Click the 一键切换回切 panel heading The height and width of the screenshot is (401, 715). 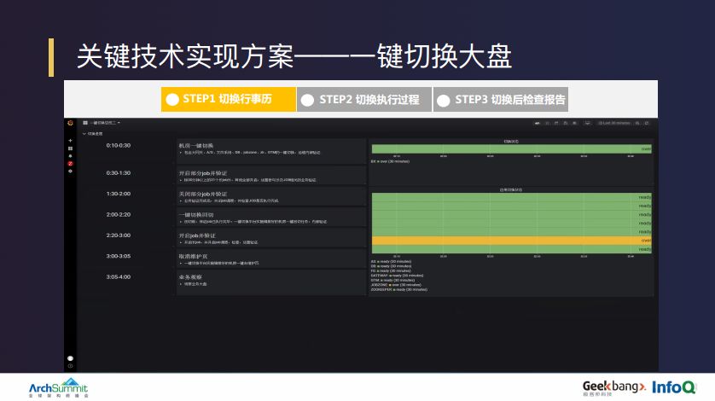[196, 214]
